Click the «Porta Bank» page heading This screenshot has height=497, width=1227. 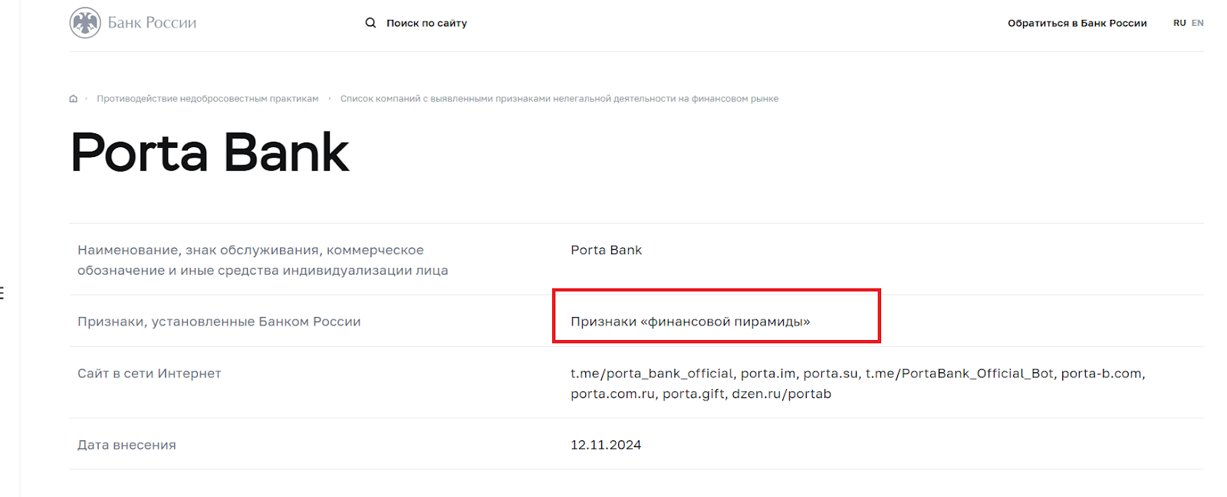coord(209,152)
